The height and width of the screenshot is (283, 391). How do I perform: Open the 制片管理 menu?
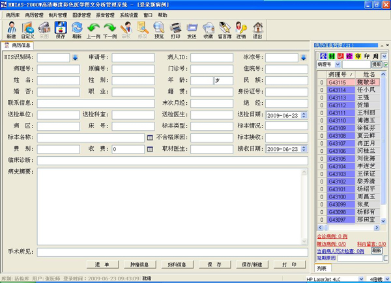[58, 15]
